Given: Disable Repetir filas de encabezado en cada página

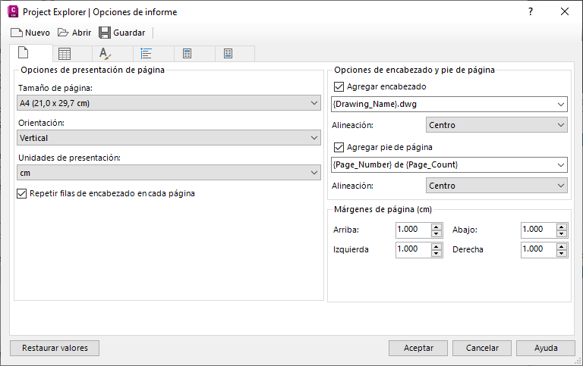Looking at the screenshot, I should coord(22,193).
